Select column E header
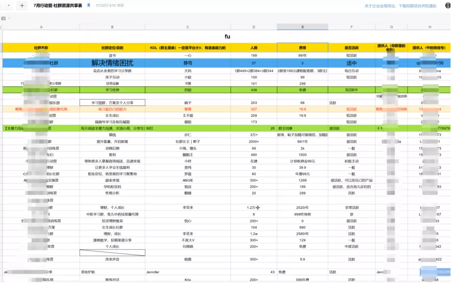451x283 pixels. (303, 27)
